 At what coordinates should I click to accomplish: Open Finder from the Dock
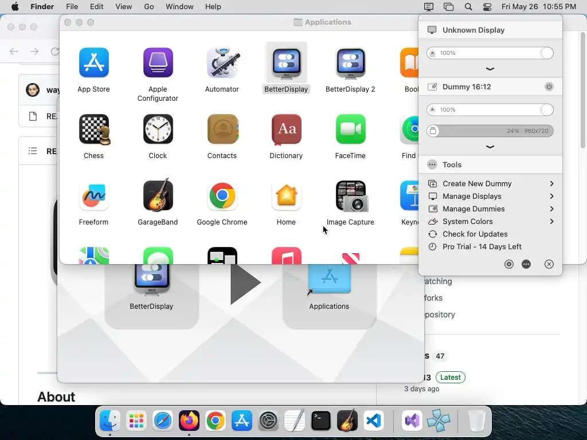[x=110, y=421]
